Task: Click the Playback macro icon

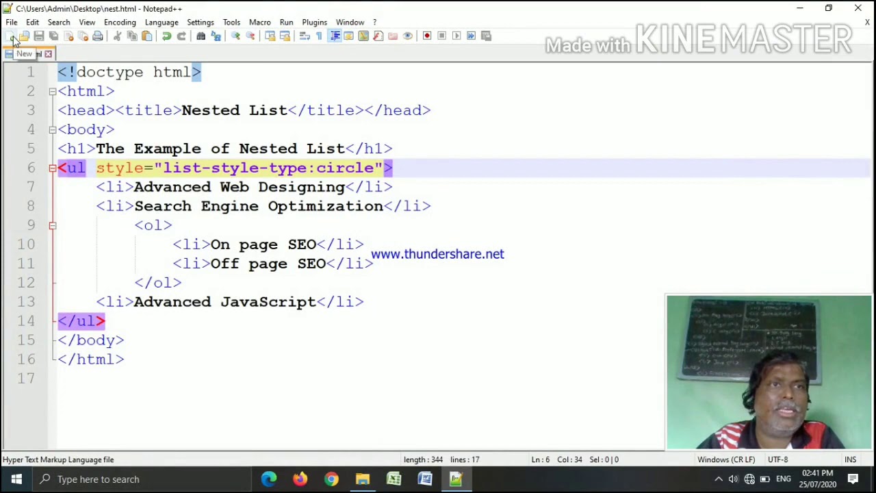Action: pyautogui.click(x=456, y=36)
